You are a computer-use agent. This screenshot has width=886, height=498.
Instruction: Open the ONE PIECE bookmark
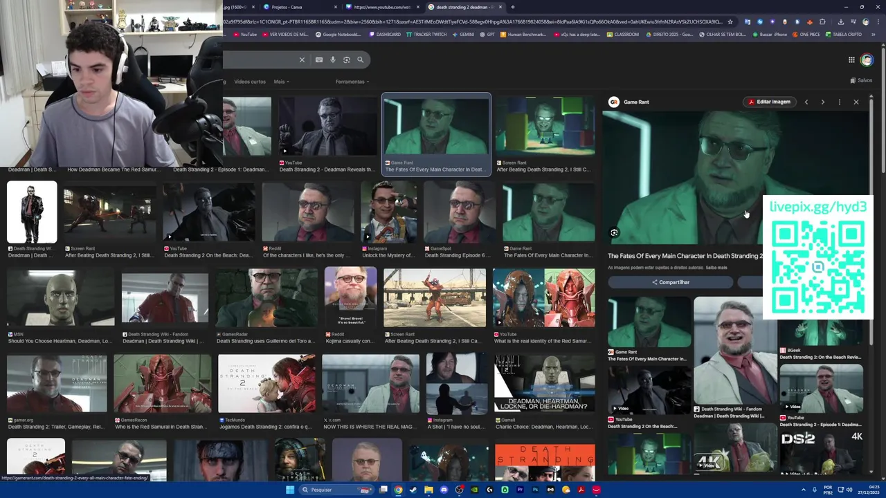click(x=806, y=35)
